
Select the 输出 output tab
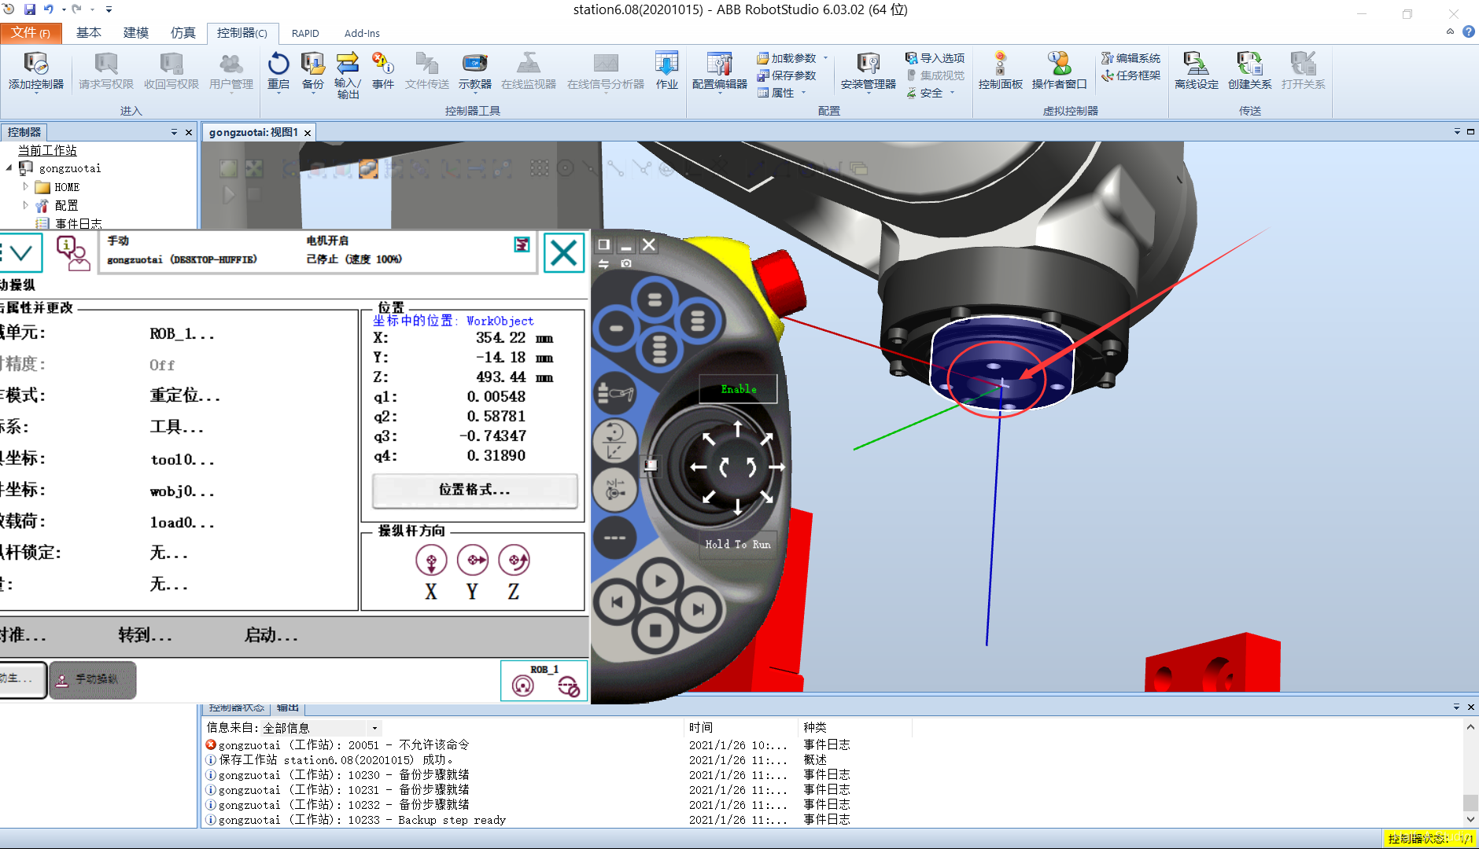[x=288, y=708]
